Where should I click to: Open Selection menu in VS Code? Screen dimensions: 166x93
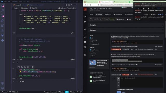click(15, 2)
